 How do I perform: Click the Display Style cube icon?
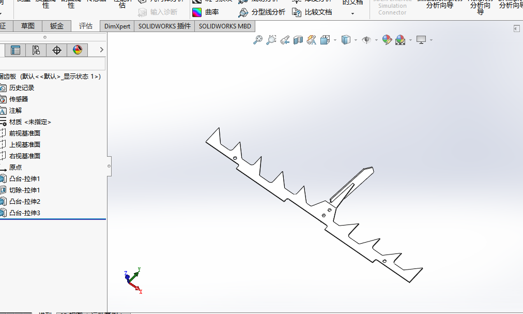346,40
